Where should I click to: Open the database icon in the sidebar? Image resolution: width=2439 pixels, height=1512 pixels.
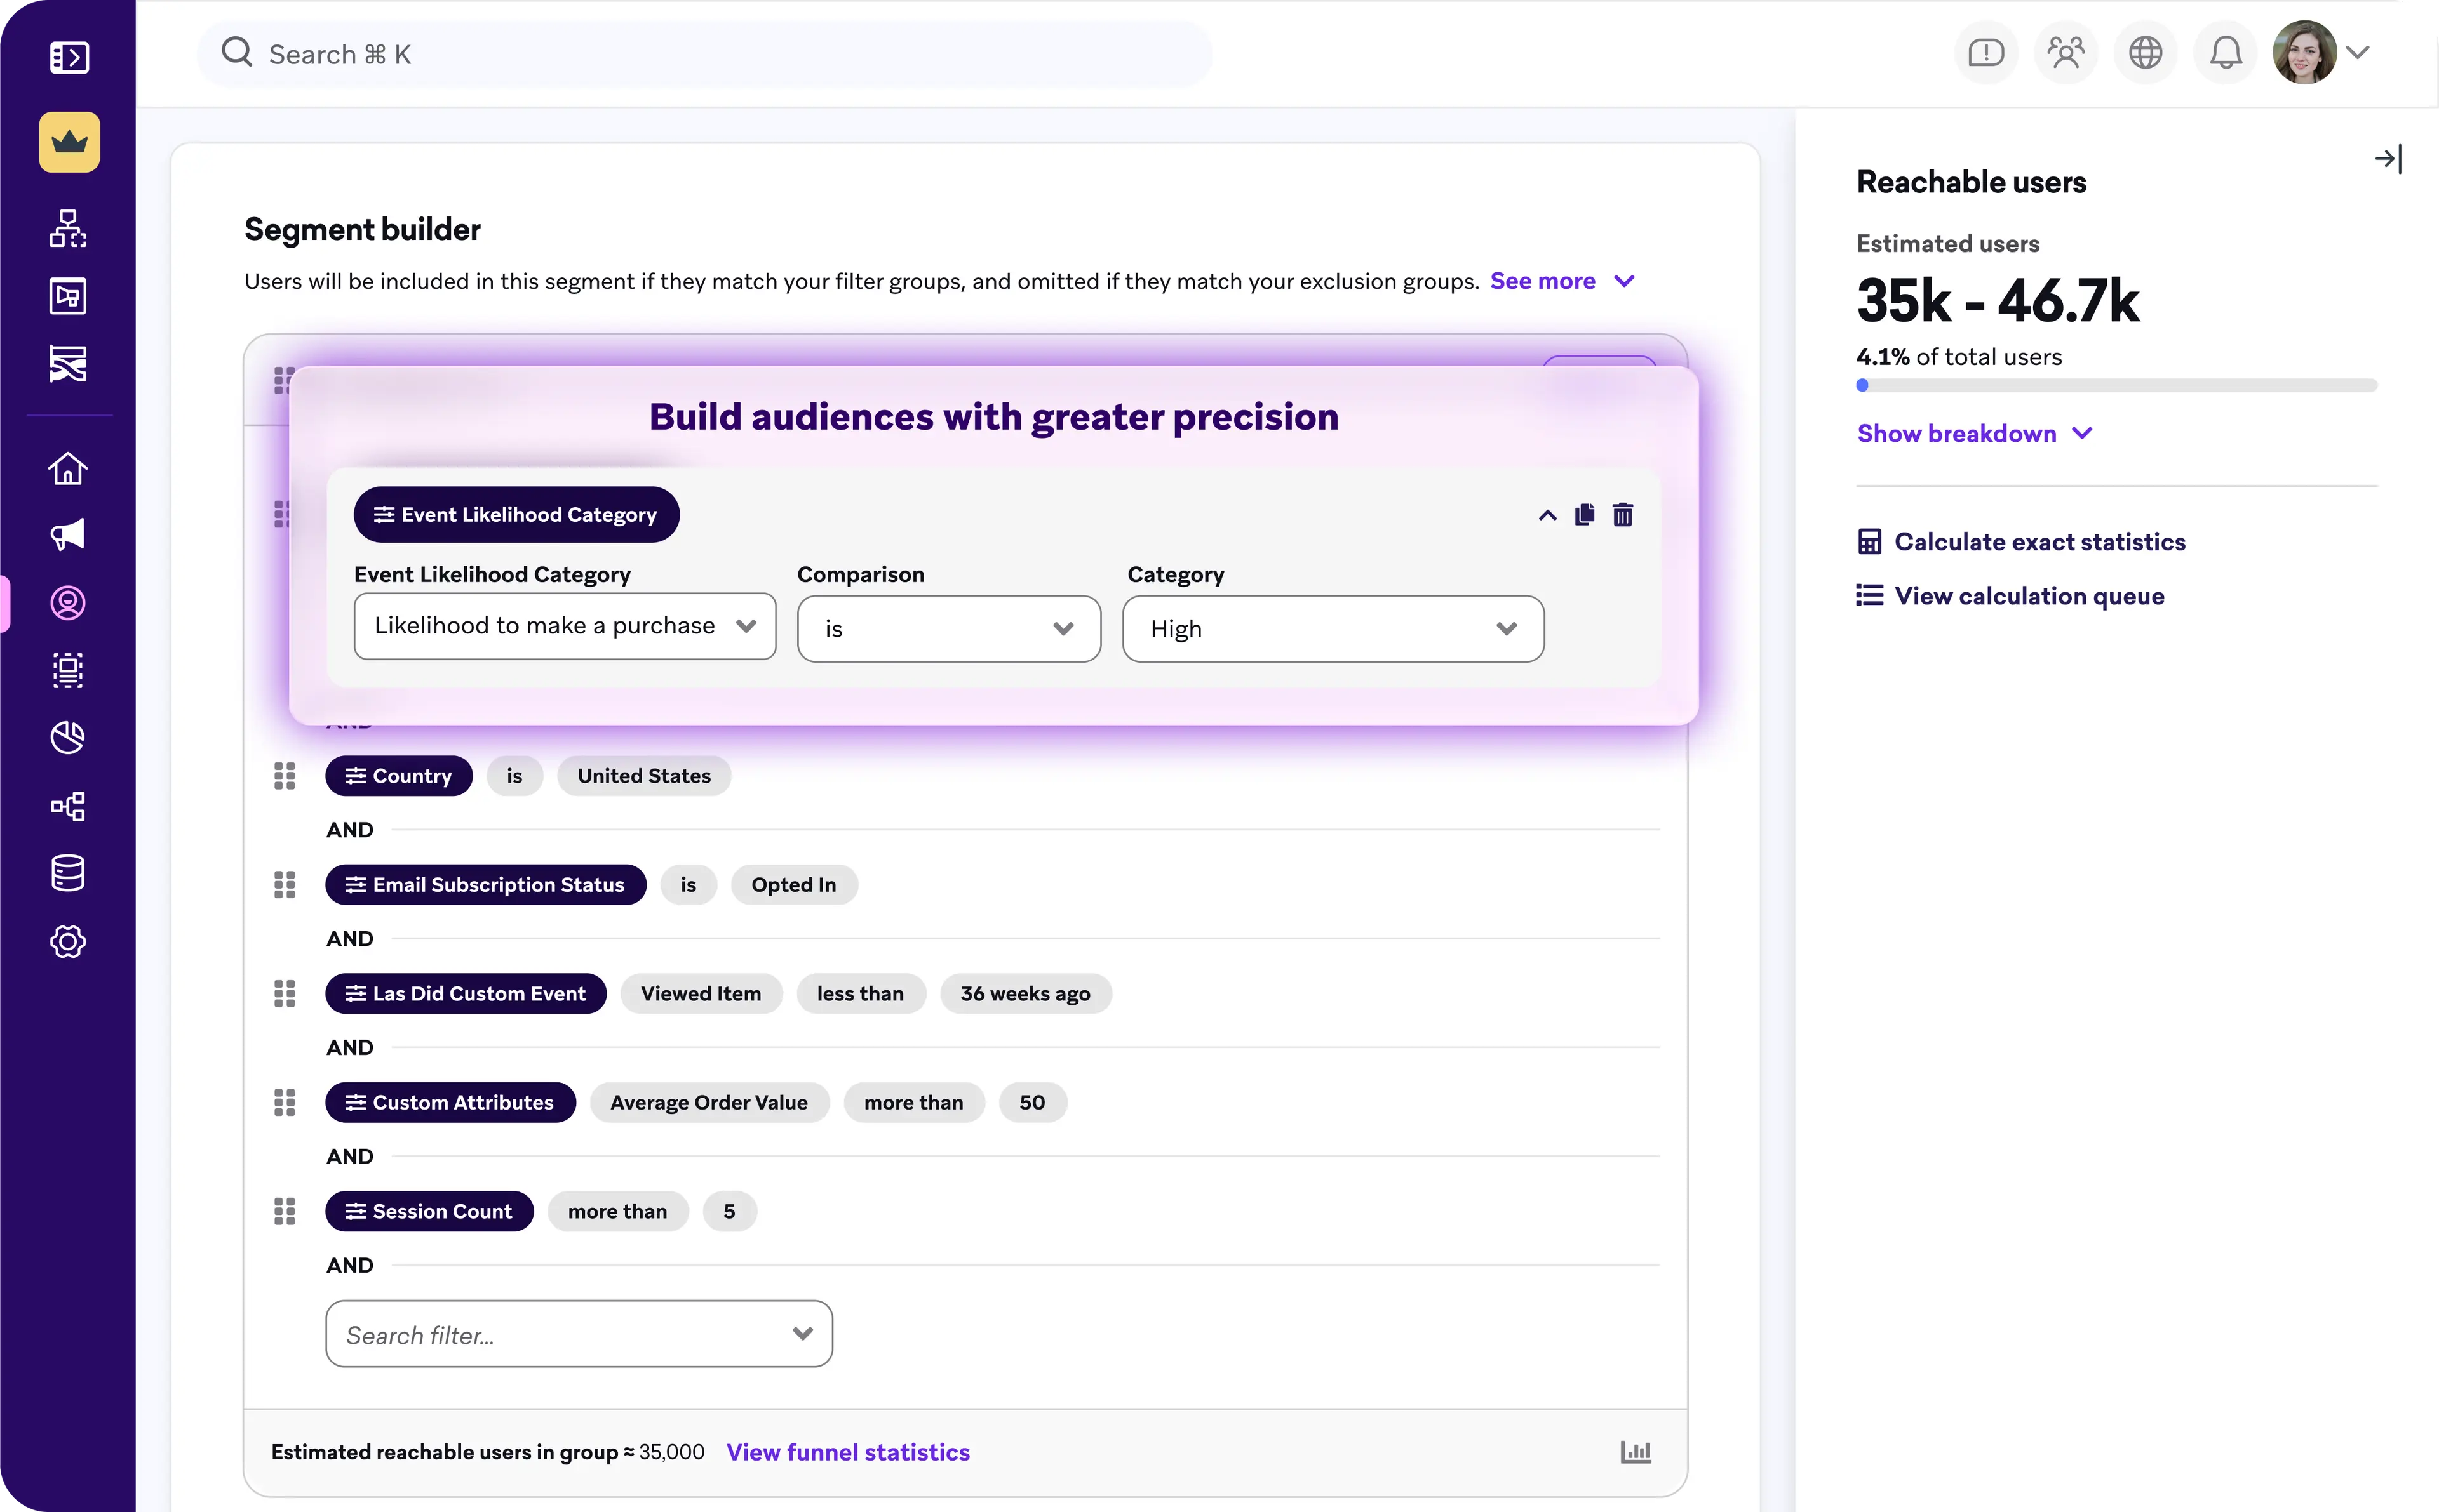coord(67,873)
